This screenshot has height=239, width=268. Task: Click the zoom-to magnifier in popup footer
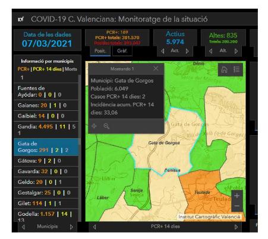click(106, 126)
